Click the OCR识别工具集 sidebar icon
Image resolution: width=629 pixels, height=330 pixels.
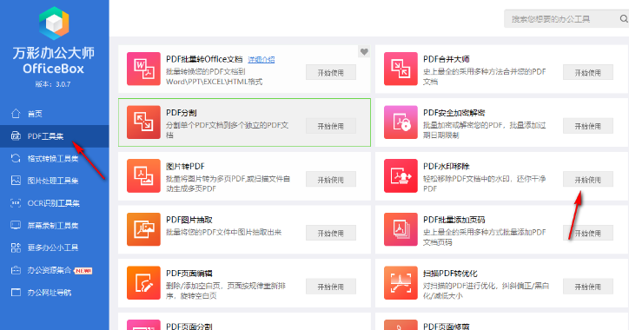coord(16,203)
